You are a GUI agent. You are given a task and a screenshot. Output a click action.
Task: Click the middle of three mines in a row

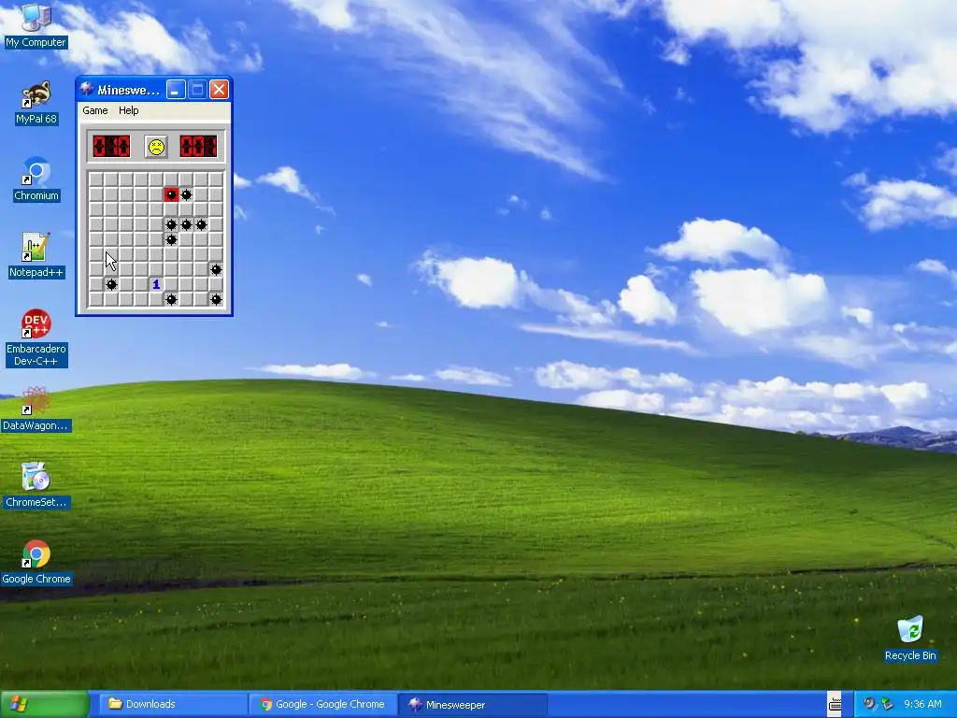point(186,224)
